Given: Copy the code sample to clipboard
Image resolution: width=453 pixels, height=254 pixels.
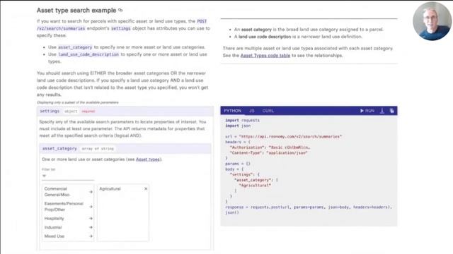Looking at the screenshot, I should pos(391,111).
